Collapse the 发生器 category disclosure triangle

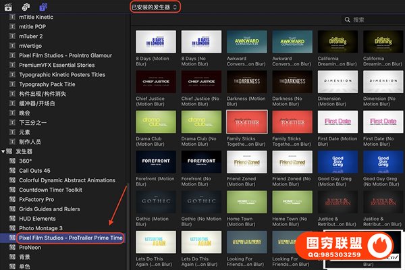click(4, 152)
